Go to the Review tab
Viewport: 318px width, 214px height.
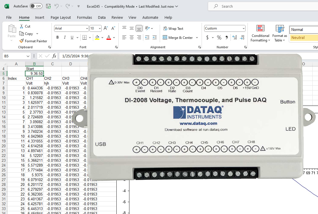point(117,18)
